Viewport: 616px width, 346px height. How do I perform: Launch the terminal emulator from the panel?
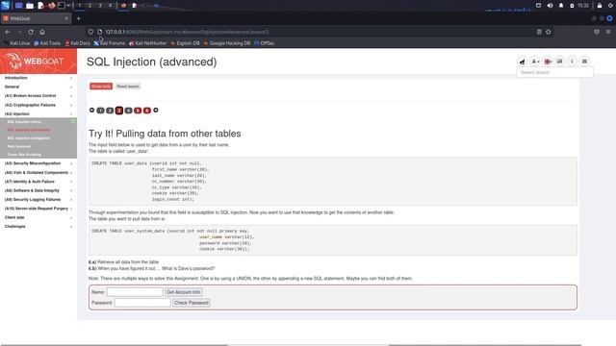62,6
